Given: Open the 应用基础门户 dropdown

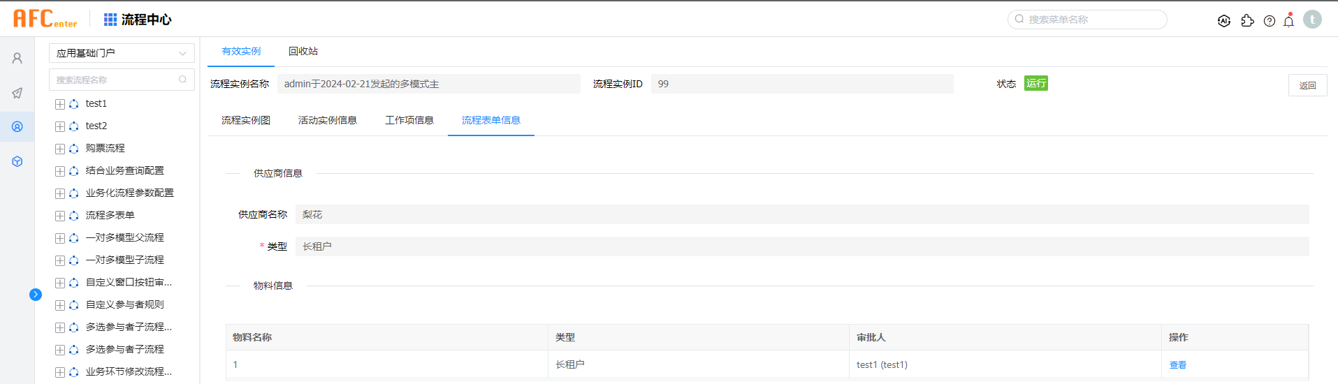Looking at the screenshot, I should coord(122,53).
